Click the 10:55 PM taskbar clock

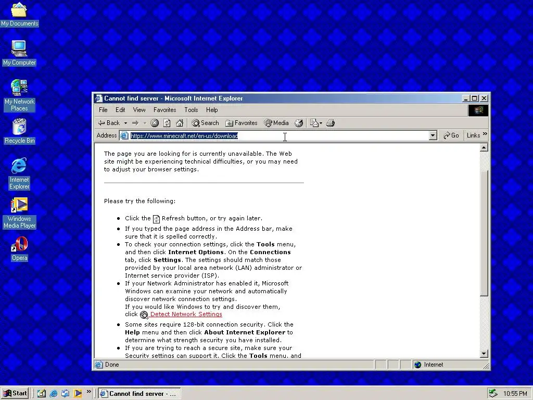tap(515, 394)
